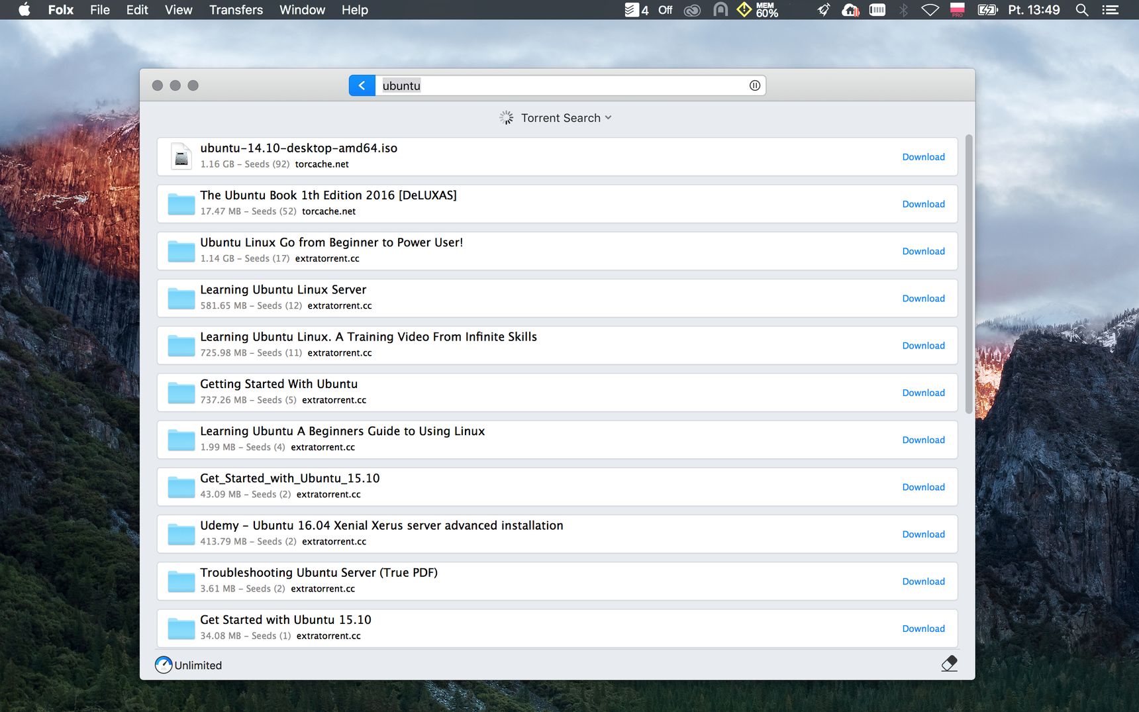This screenshot has width=1139, height=712.
Task: Click the rocket icon in menu bar
Action: click(823, 10)
